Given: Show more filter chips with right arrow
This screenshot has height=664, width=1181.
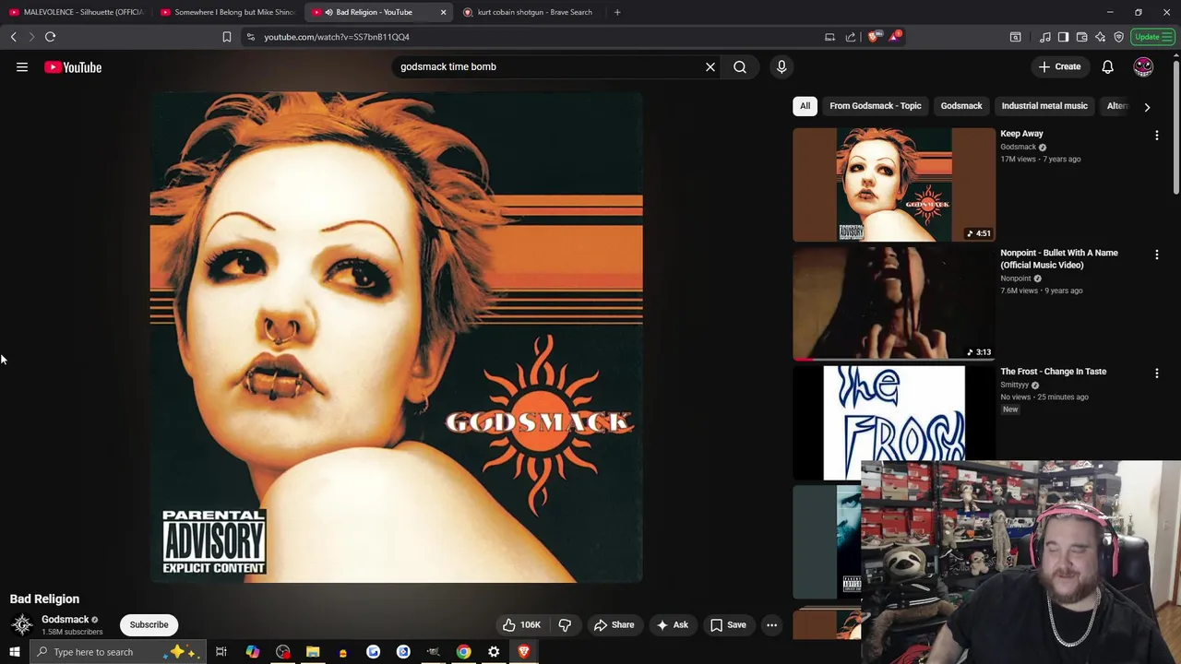Looking at the screenshot, I should 1147,107.
